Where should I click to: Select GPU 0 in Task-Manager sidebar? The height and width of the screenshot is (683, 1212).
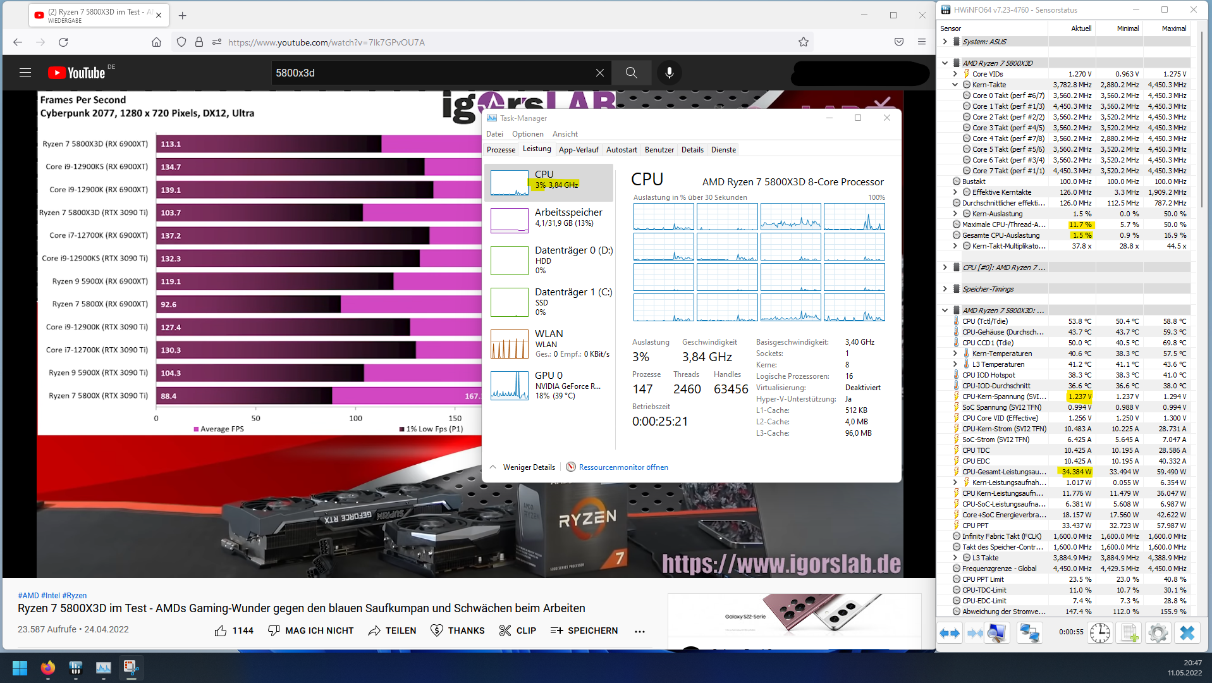(549, 385)
